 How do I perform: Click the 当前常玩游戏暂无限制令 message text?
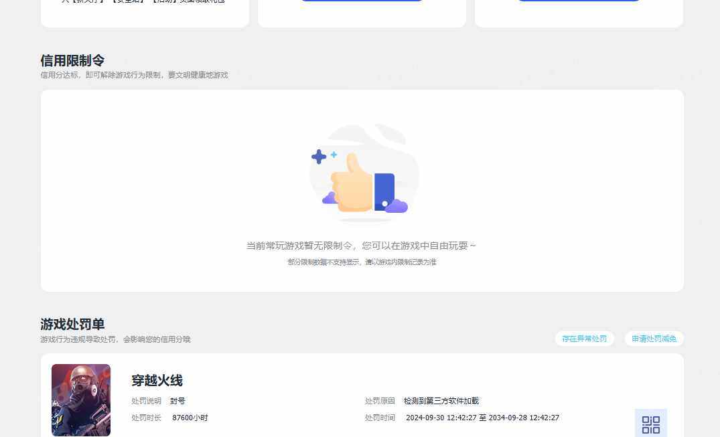tap(361, 246)
